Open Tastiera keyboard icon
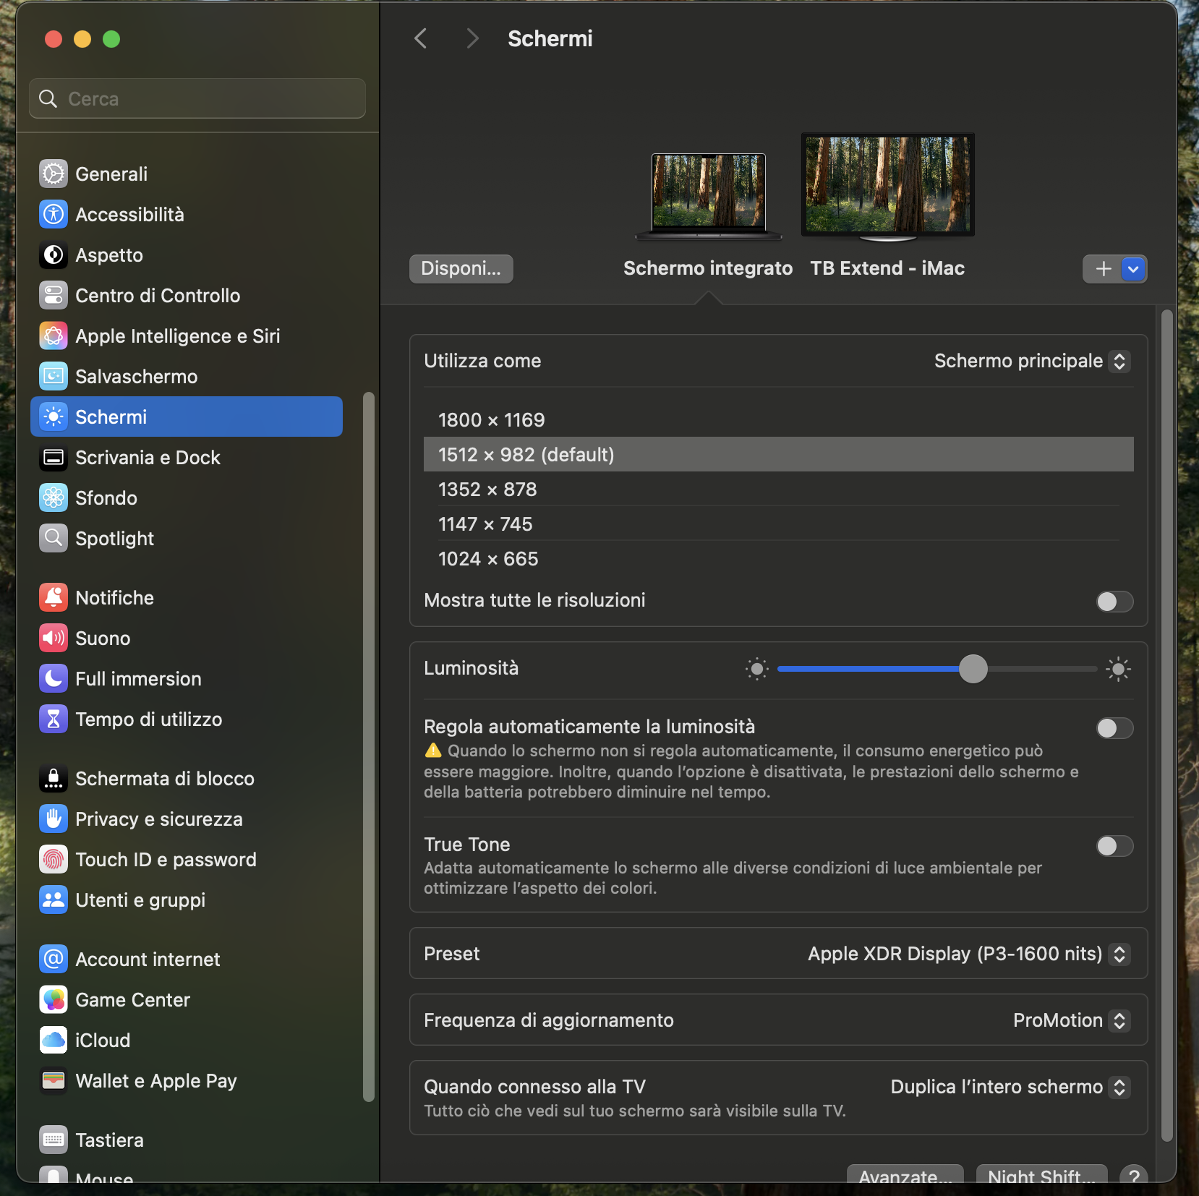 (x=54, y=1140)
